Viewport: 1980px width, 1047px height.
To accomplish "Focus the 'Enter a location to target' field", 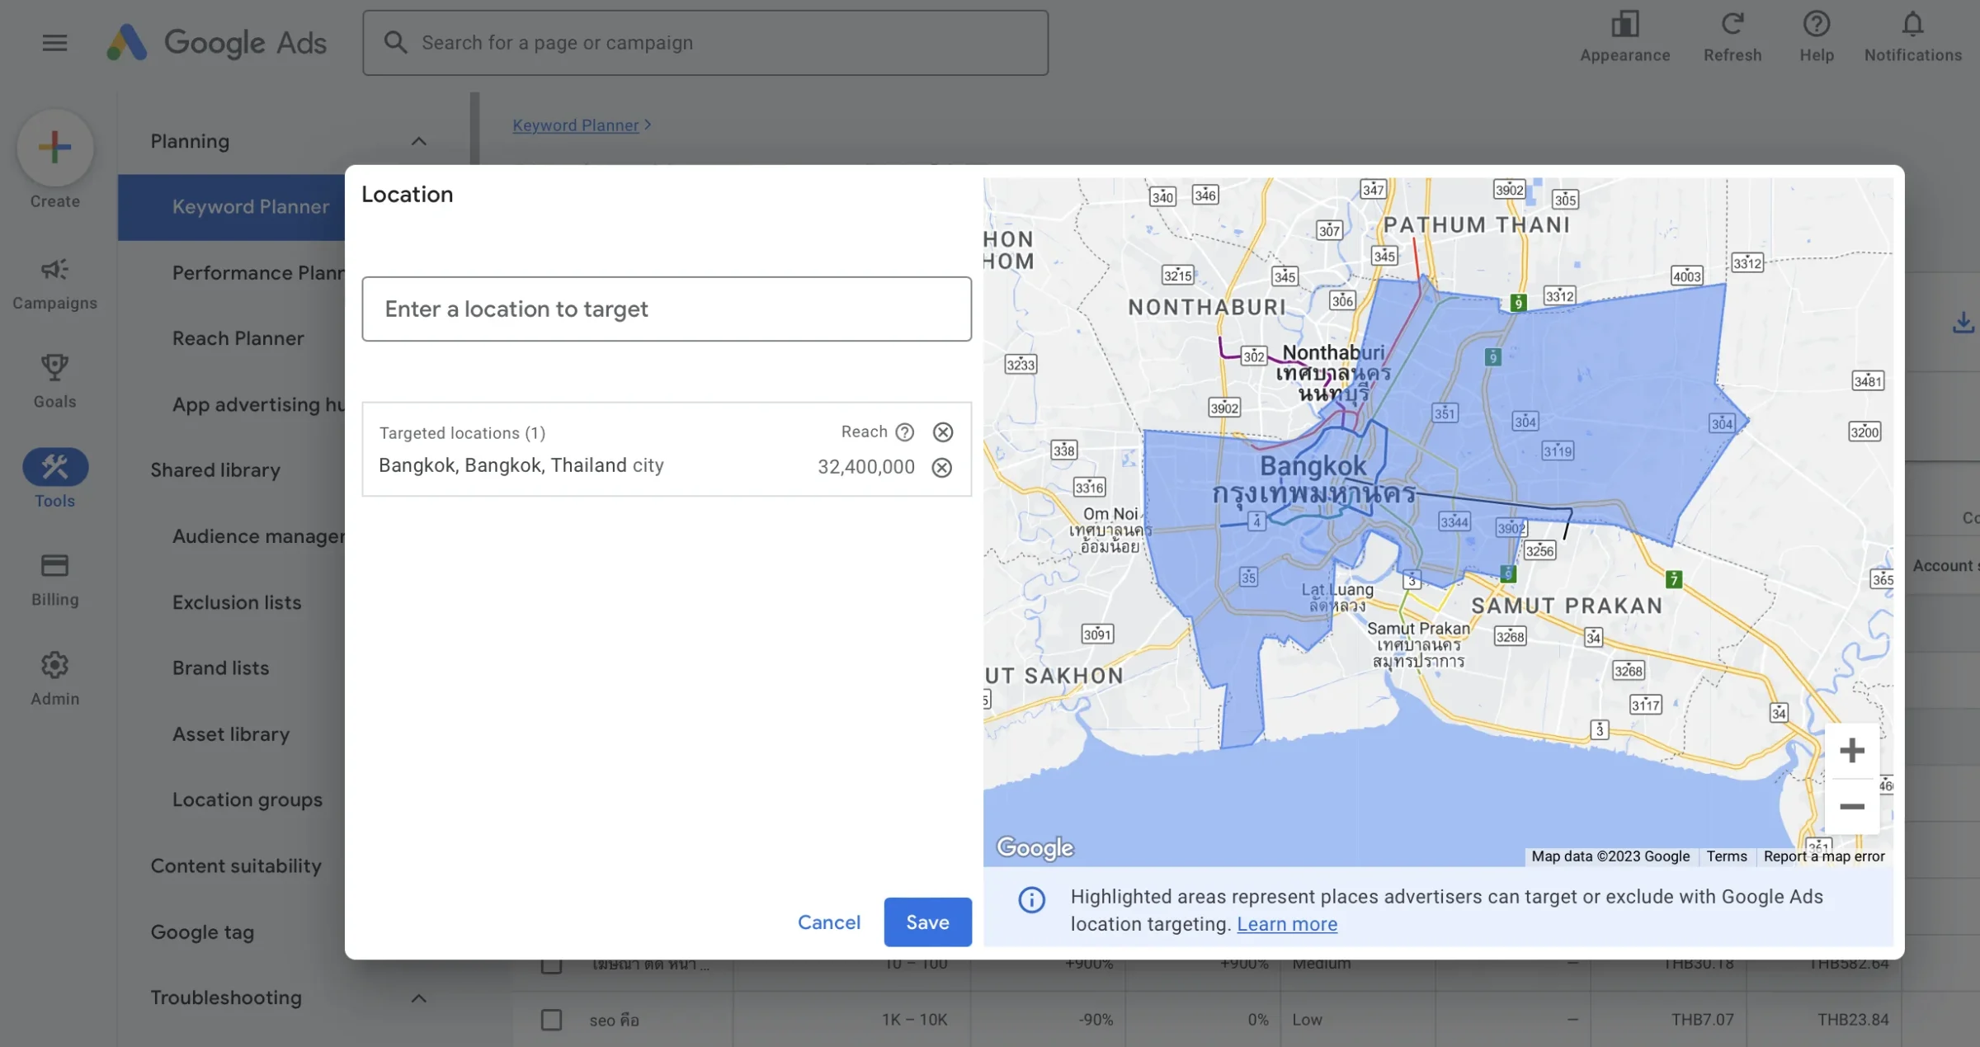I will [667, 309].
